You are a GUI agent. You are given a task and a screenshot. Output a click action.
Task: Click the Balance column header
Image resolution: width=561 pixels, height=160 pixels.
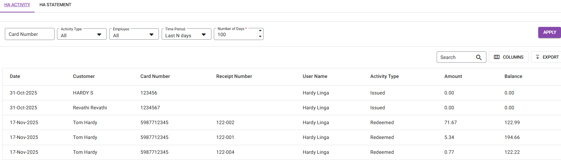(513, 77)
